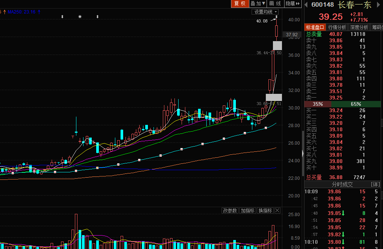Click the green down arrow in :57 trade

coord(343,234)
